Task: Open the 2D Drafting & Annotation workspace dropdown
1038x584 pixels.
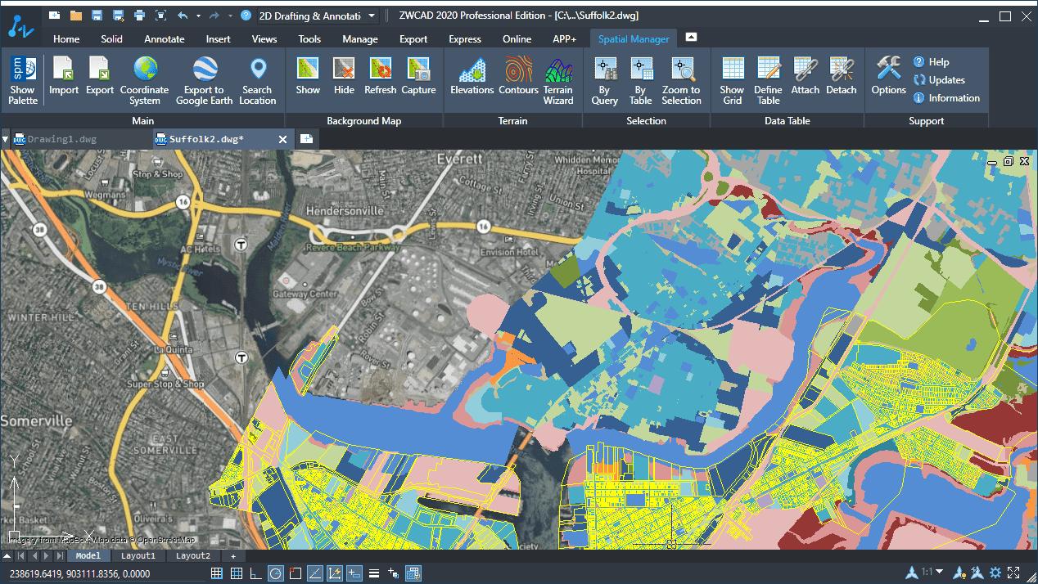Action: [318, 16]
